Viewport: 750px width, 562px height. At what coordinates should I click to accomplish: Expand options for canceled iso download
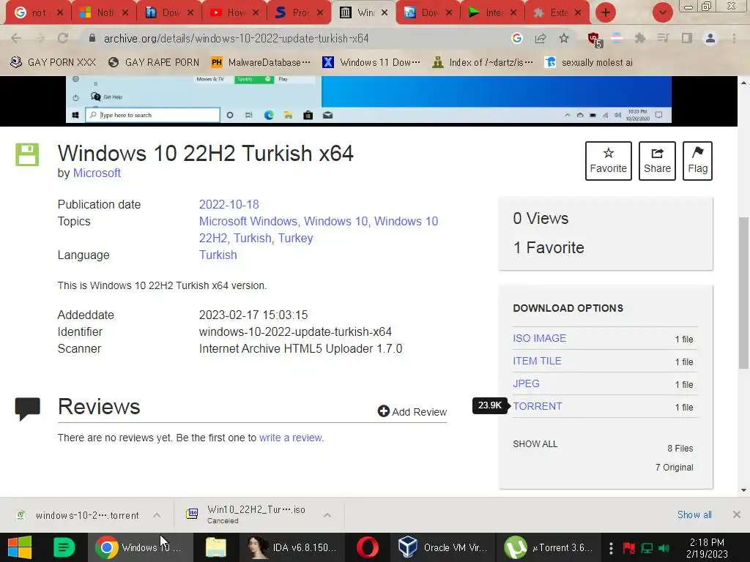(327, 515)
